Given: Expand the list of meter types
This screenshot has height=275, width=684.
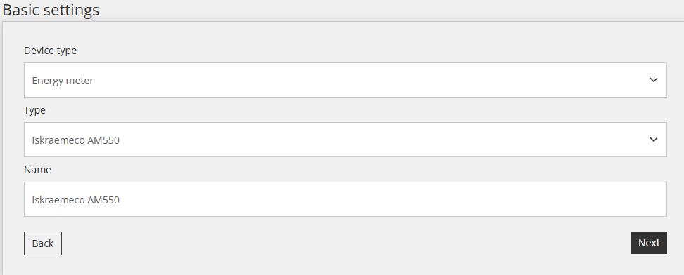Looking at the screenshot, I should coord(345,140).
